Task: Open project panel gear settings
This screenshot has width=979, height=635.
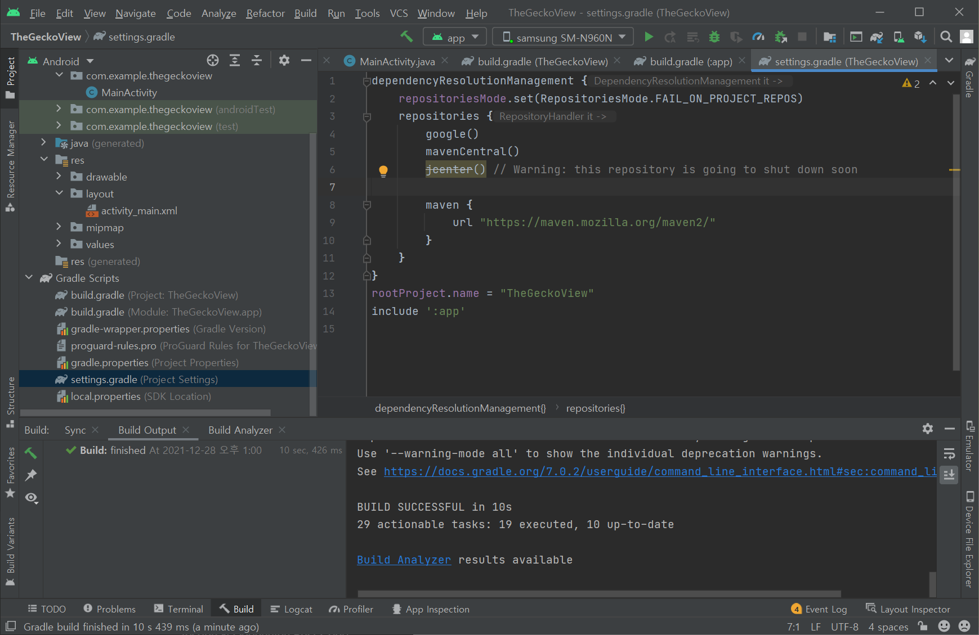Action: point(284,61)
